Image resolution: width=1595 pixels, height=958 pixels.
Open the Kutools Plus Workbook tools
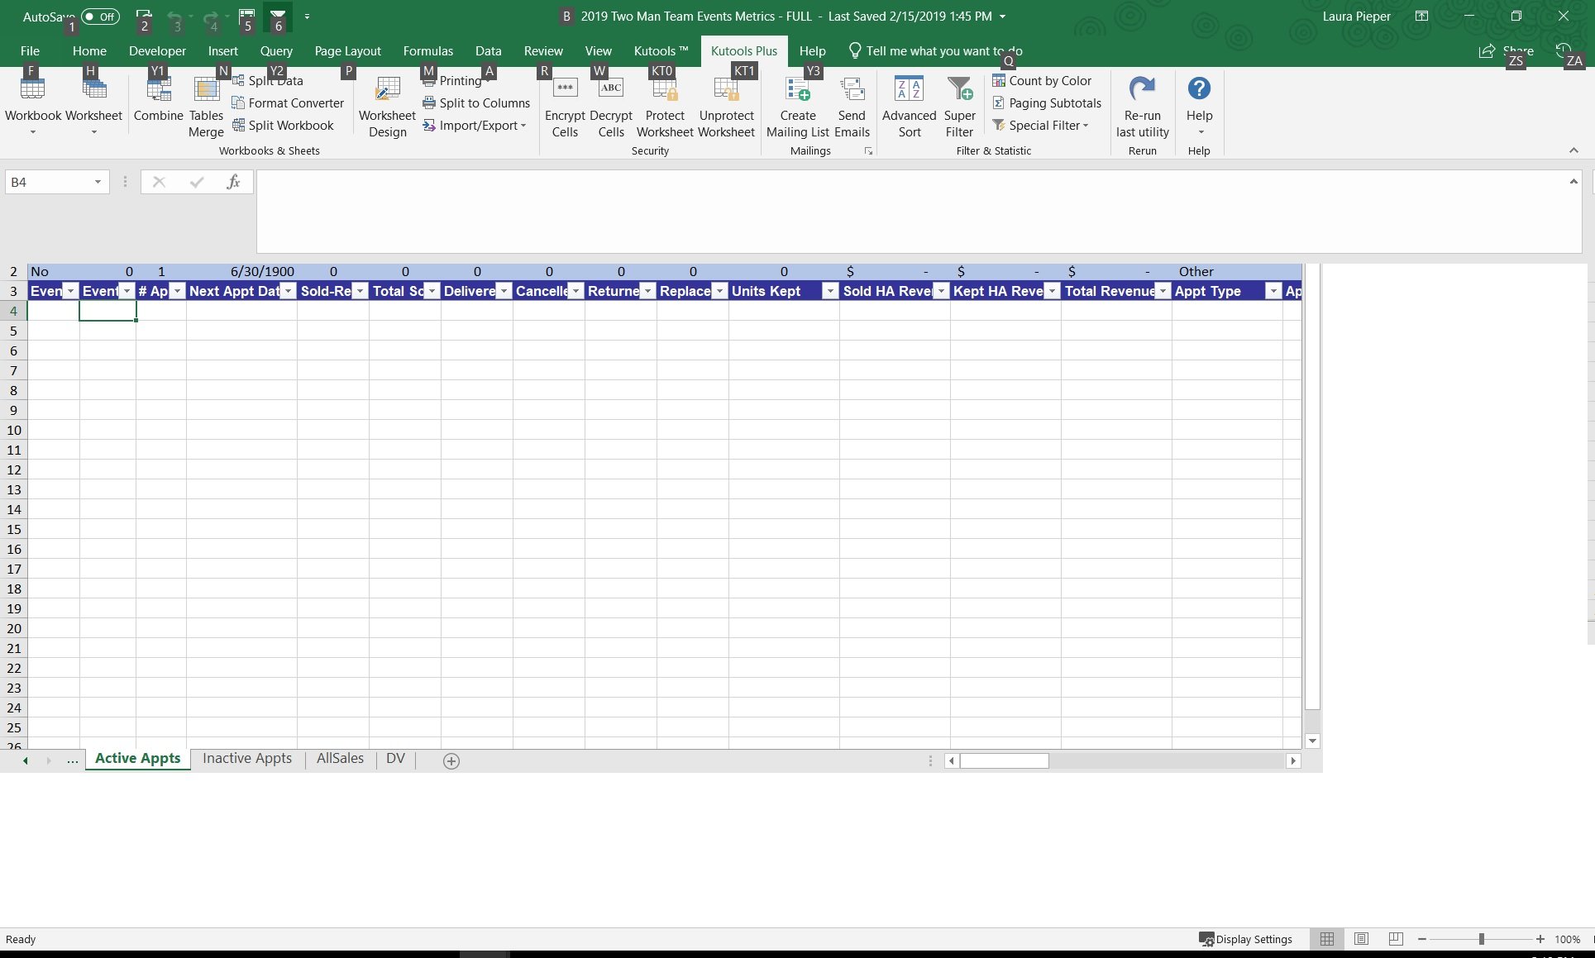[33, 105]
